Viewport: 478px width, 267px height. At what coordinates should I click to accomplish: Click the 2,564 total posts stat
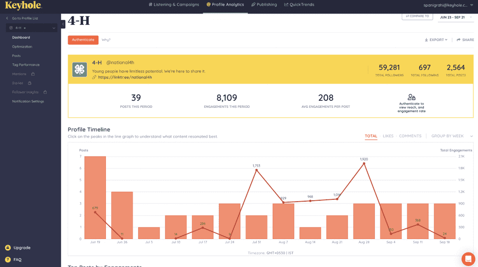point(456,70)
